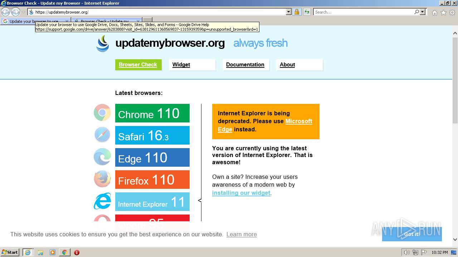Click the page scrollbar down arrow
The width and height of the screenshot is (458, 257).
pos(455,240)
